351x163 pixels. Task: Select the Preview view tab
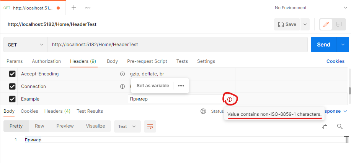[x=65, y=126]
